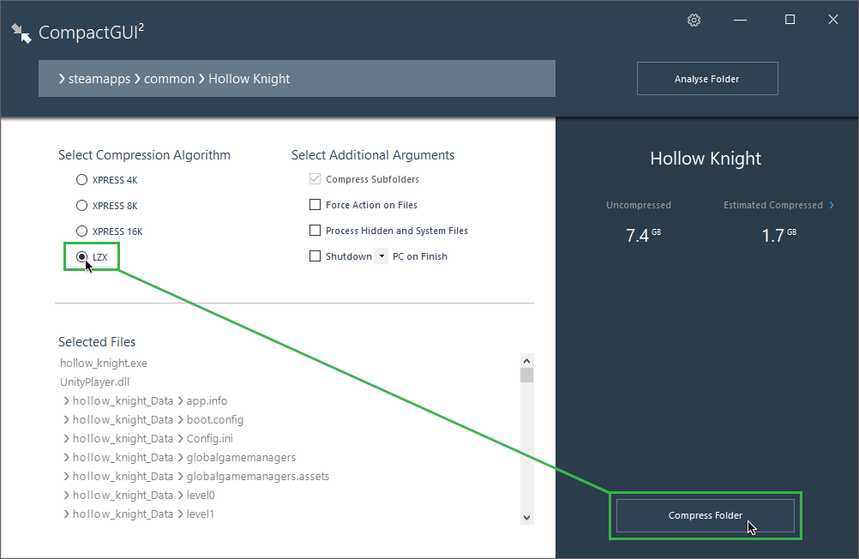Click the Analyse Folder button
859x559 pixels.
[707, 78]
